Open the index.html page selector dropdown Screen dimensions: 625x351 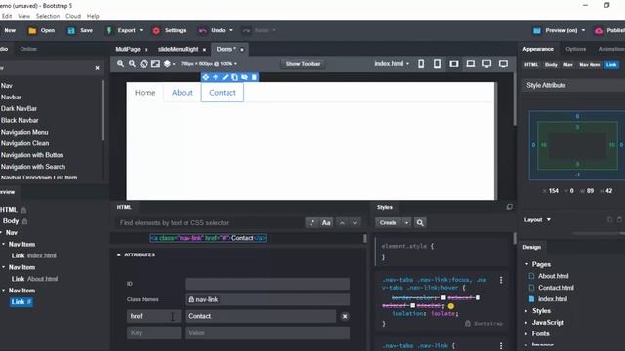tap(392, 64)
